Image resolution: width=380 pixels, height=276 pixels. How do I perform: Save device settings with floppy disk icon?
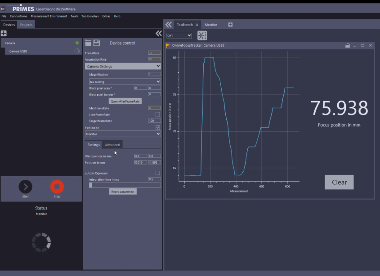tap(97, 43)
